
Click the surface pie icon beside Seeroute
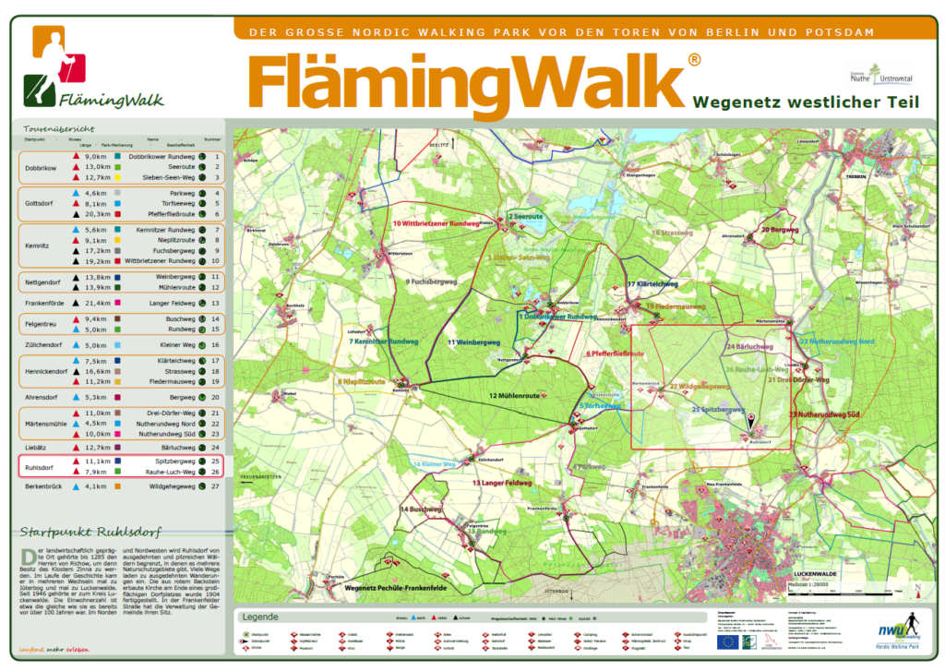point(202,167)
